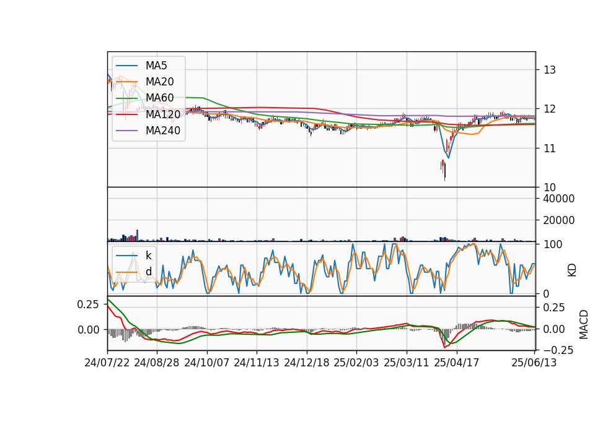Viewport: 595px width, 427px height.
Task: Click the MA5 legend label
Action: (x=156, y=66)
